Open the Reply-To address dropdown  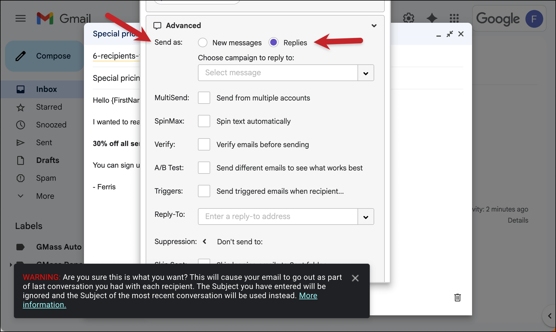click(x=365, y=217)
